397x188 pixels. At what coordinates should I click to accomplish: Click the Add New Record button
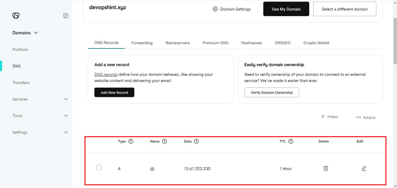pos(114,92)
